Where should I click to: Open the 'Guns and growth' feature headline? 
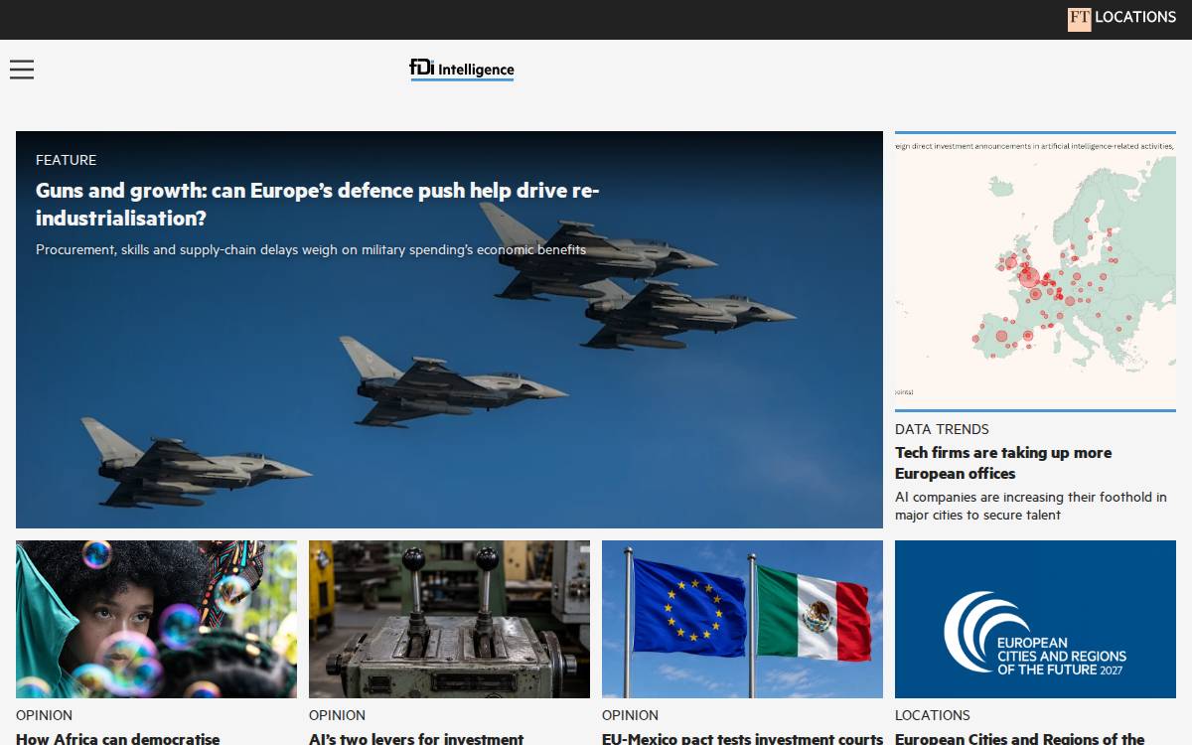[318, 204]
